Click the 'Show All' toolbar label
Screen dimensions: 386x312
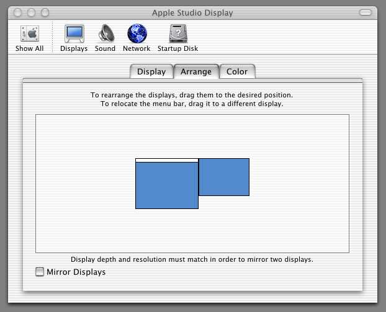(30, 48)
